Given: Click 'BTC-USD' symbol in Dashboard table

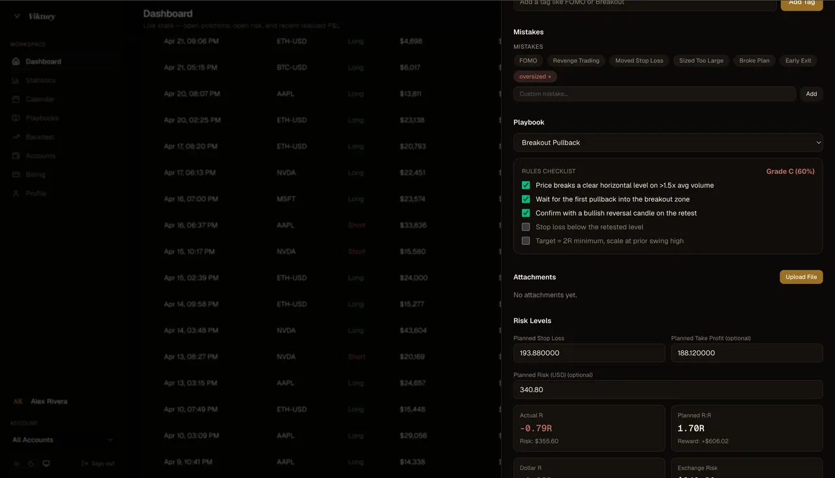Looking at the screenshot, I should point(292,68).
